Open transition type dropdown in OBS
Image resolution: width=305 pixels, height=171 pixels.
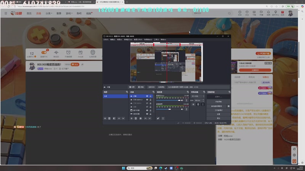coord(197,96)
